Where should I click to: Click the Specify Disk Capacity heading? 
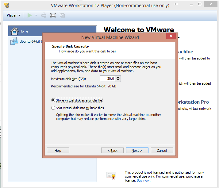(71, 46)
